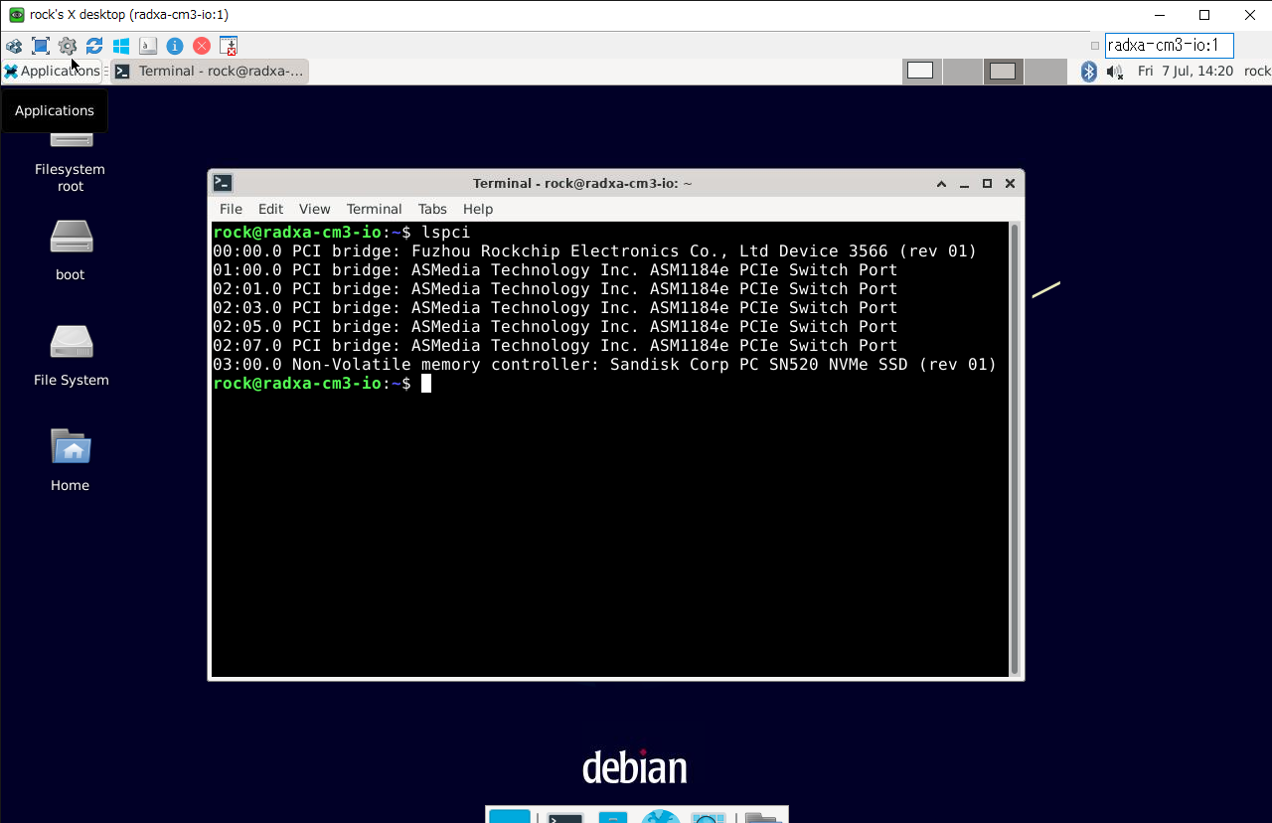Viewport: 1272px width, 823px height.
Task: Open VNC settings gear icon
Action: click(x=68, y=46)
